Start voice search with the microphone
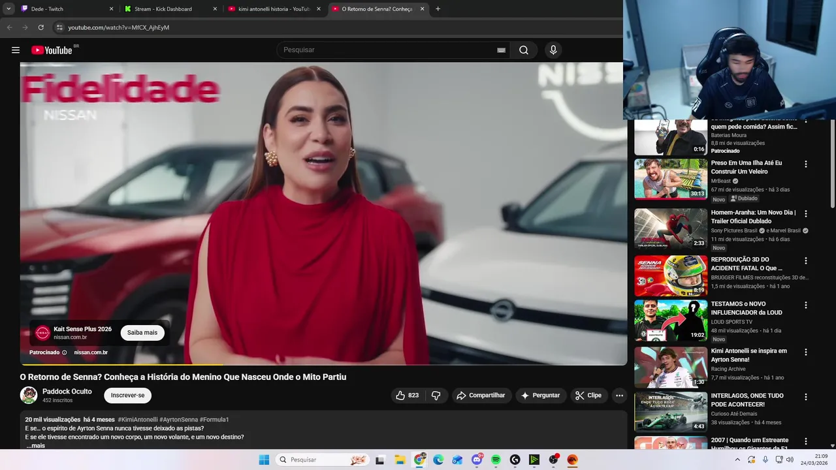 [x=553, y=50]
